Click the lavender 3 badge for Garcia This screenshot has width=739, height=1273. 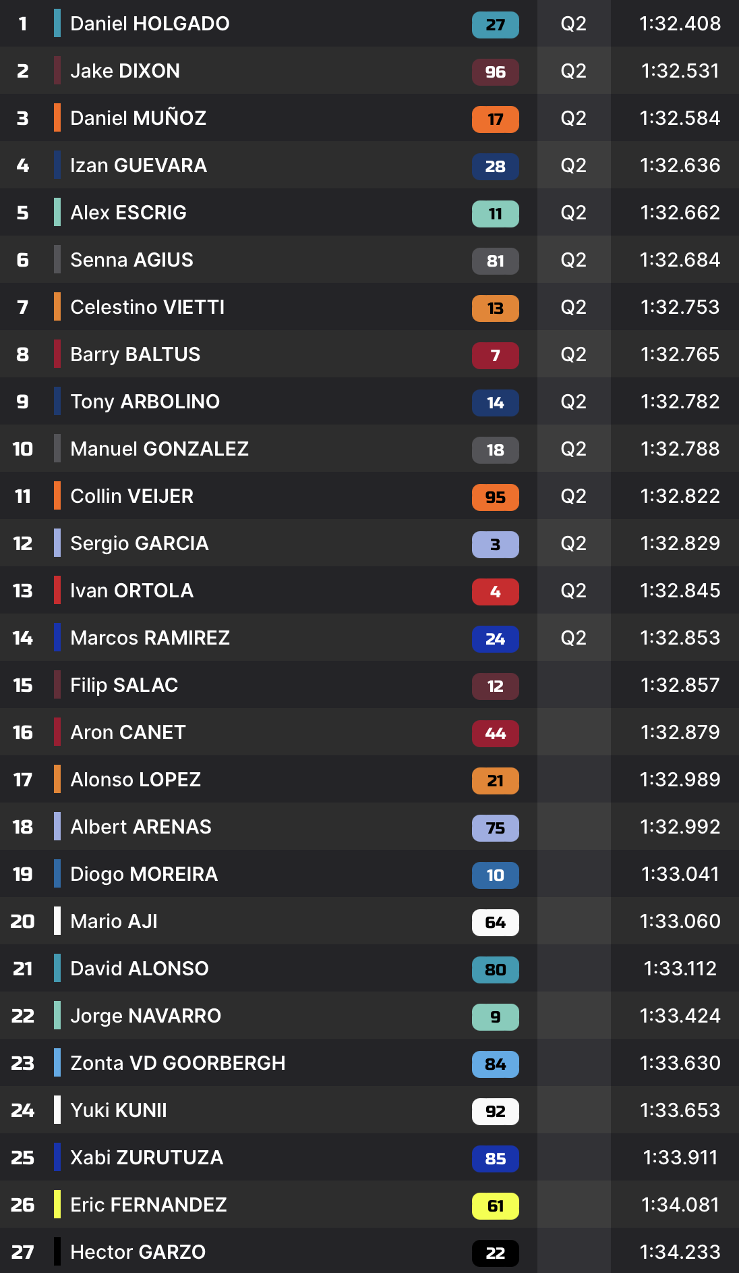click(495, 544)
